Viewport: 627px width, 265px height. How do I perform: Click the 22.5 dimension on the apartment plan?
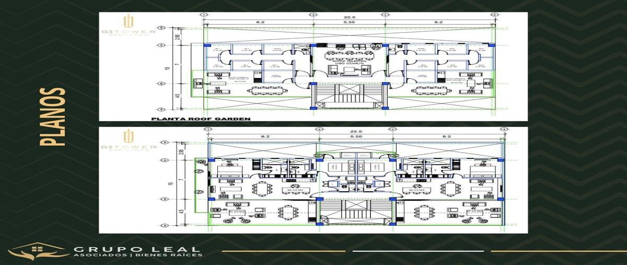click(355, 132)
